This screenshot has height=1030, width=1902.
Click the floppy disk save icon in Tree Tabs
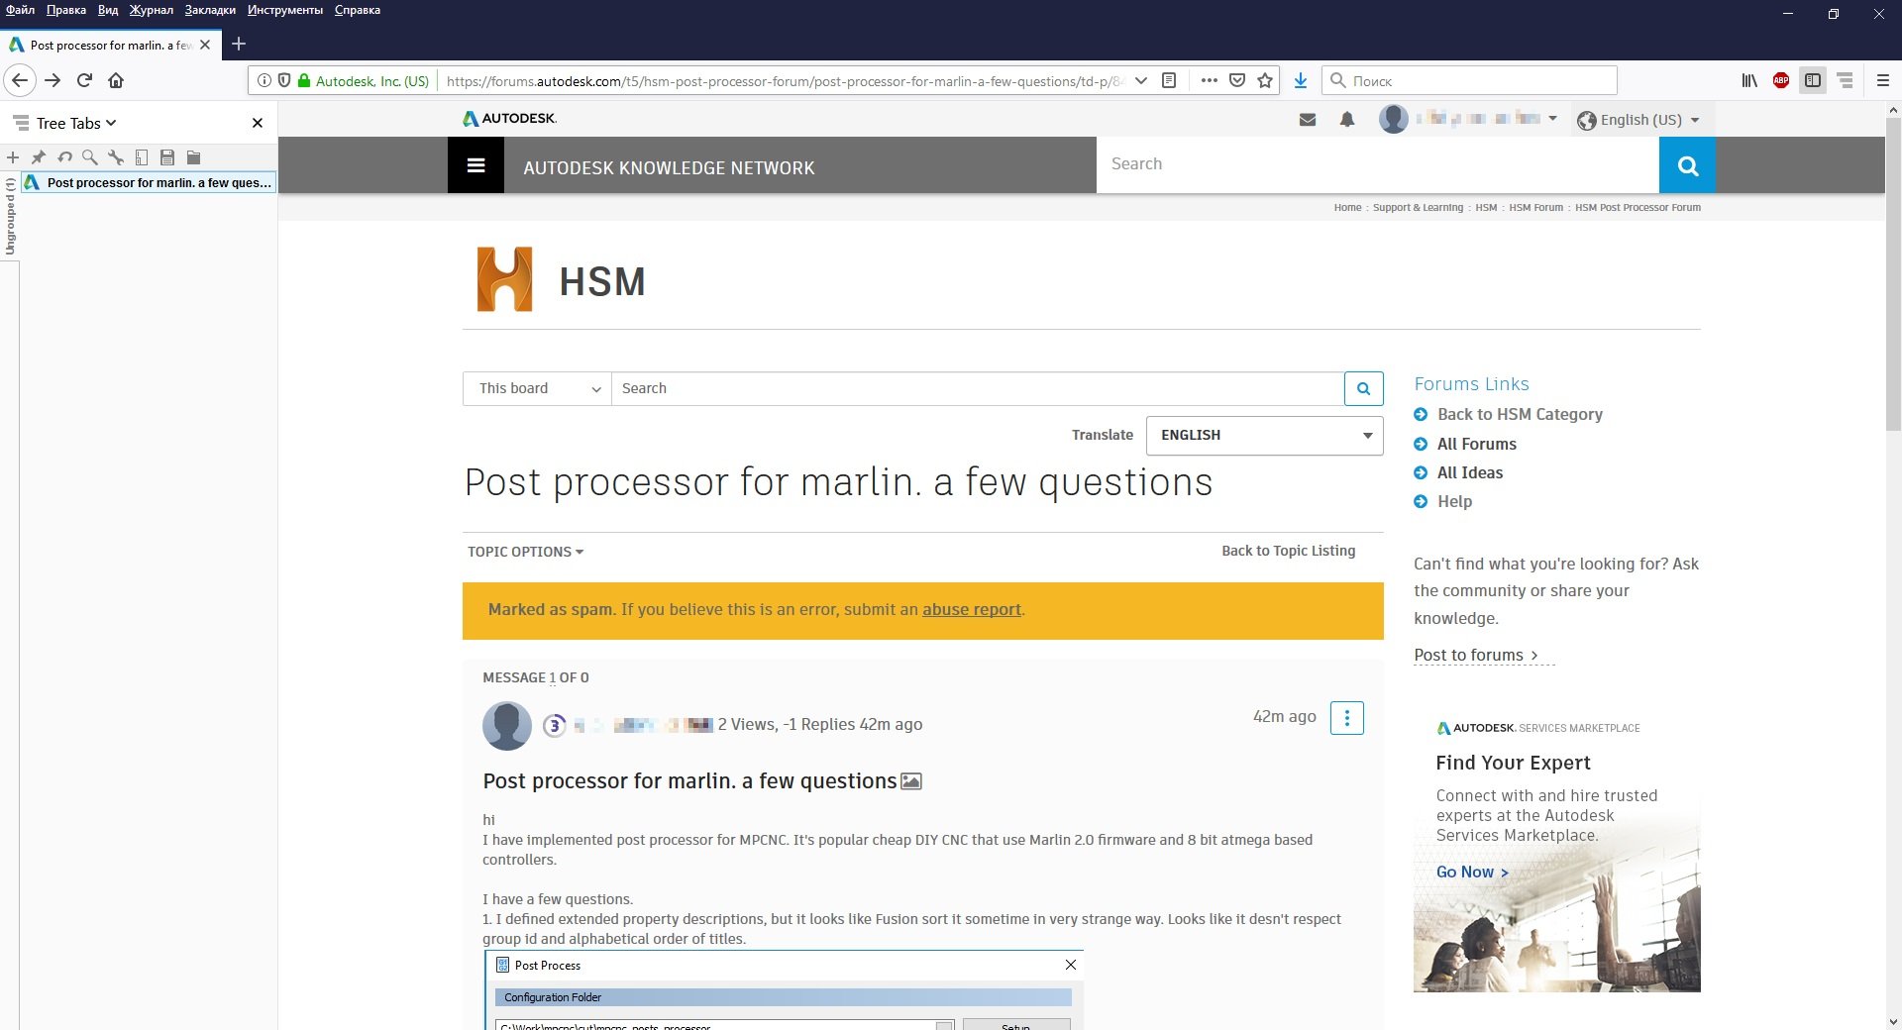[167, 157]
